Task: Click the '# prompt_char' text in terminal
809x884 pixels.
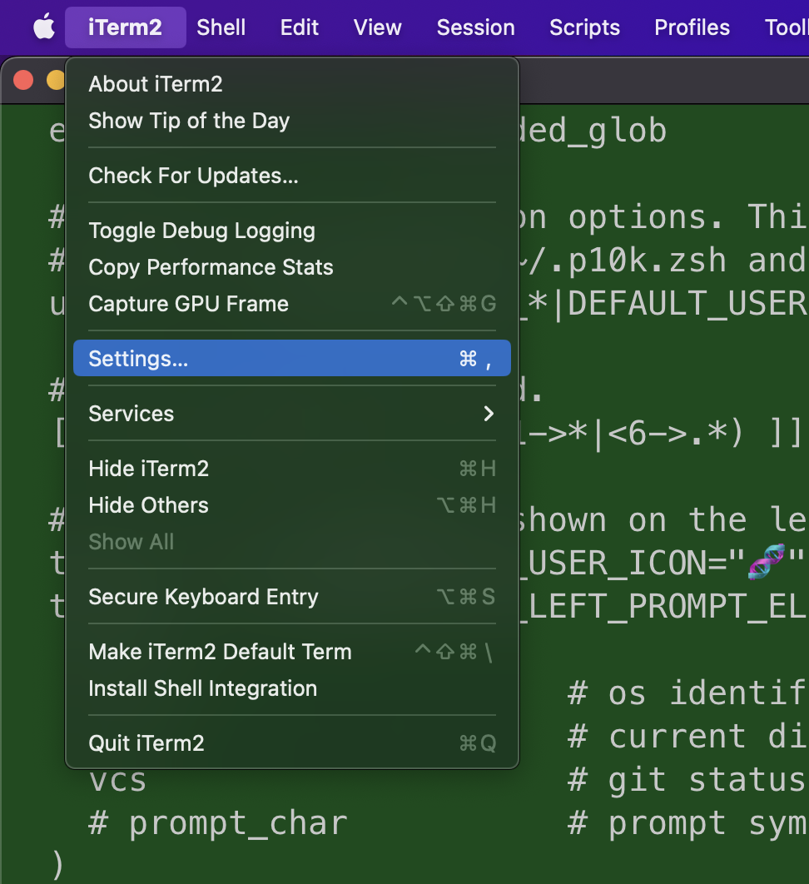Action: (x=217, y=824)
